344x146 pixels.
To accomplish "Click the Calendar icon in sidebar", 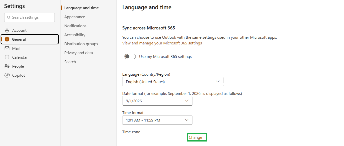I will [x=7, y=57].
